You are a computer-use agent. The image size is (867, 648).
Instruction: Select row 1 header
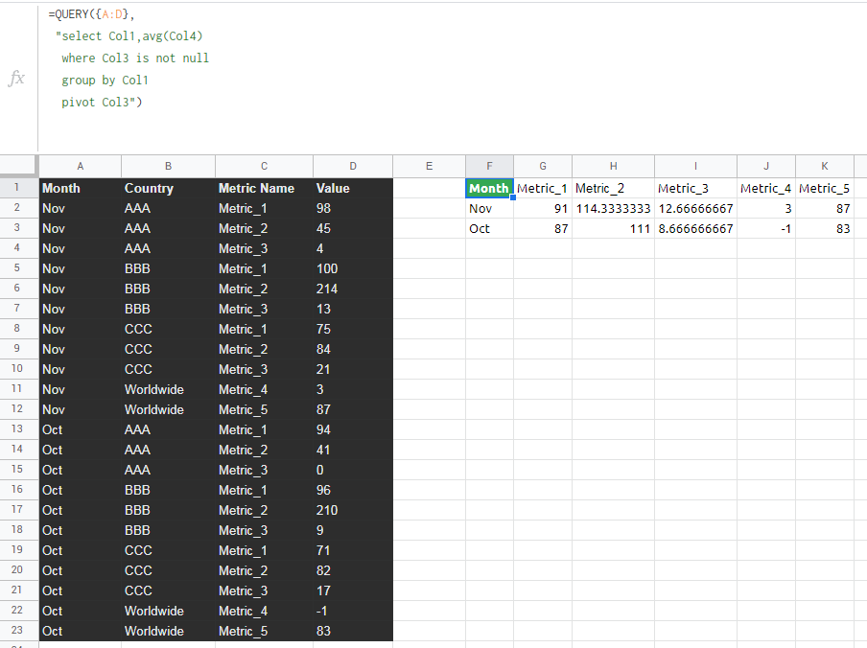(17, 188)
